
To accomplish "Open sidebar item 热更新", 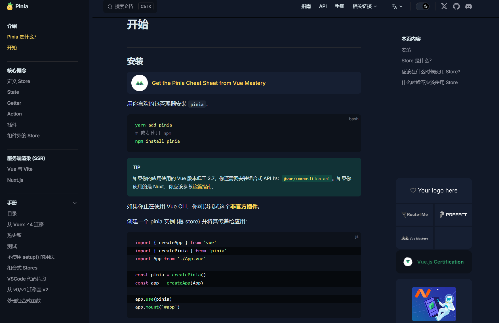I will 14,235.
